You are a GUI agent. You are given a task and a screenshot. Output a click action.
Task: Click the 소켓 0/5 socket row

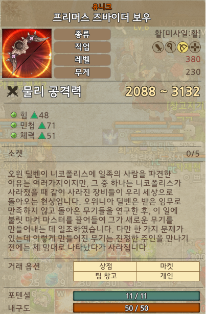tap(103, 154)
